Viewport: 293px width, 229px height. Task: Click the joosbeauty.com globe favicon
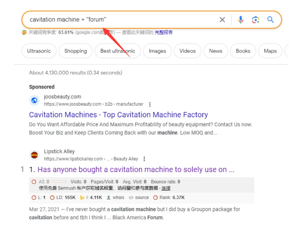(34, 100)
